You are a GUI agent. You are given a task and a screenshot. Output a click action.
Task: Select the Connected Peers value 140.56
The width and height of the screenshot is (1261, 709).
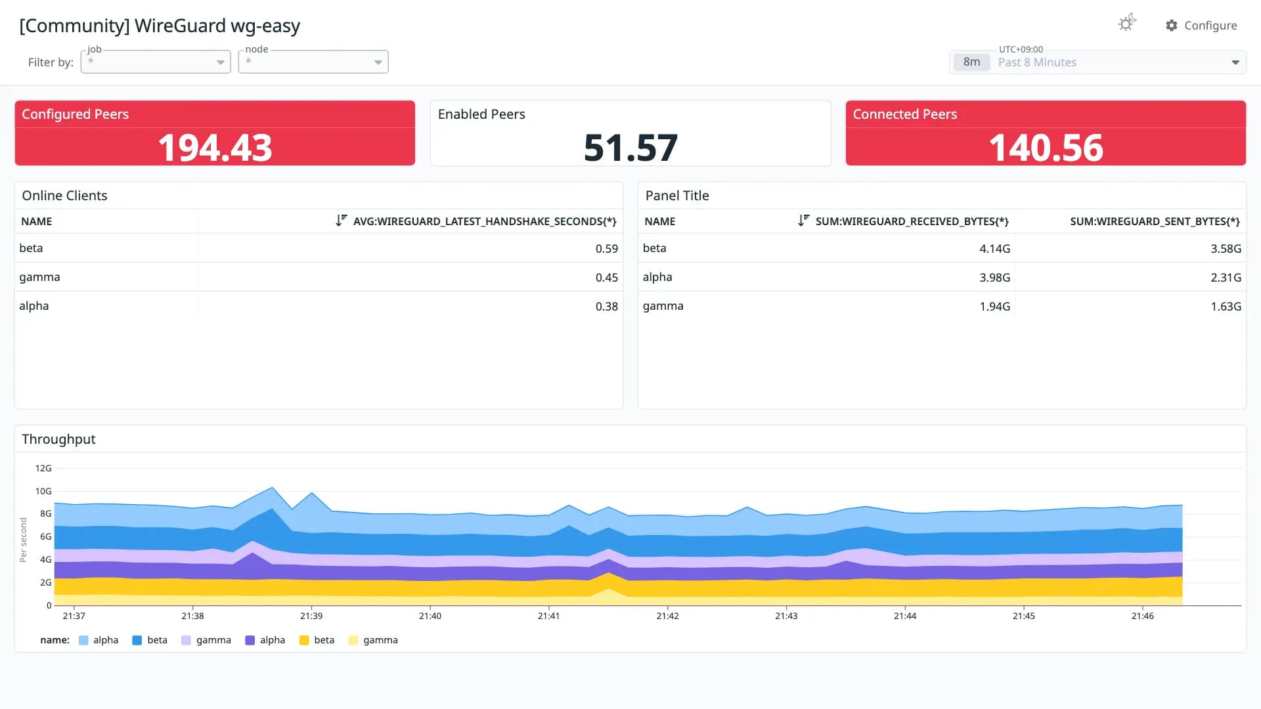pos(1046,148)
